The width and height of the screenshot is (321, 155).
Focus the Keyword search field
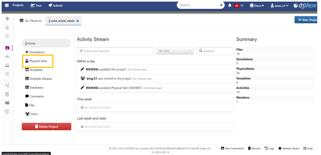click(x=215, y=51)
